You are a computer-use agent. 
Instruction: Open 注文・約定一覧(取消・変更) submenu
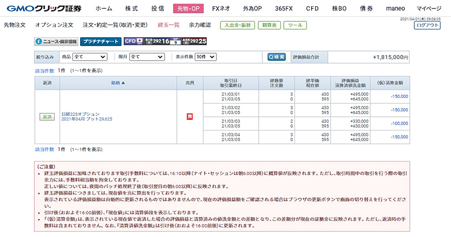coord(116,25)
